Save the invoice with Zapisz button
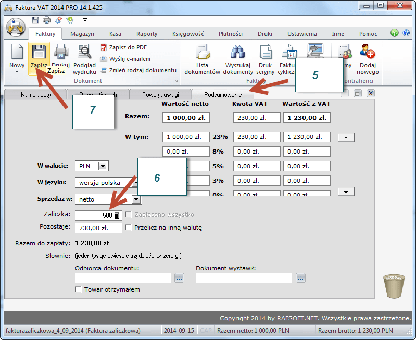The width and height of the screenshot is (416, 340). pyautogui.click(x=39, y=58)
